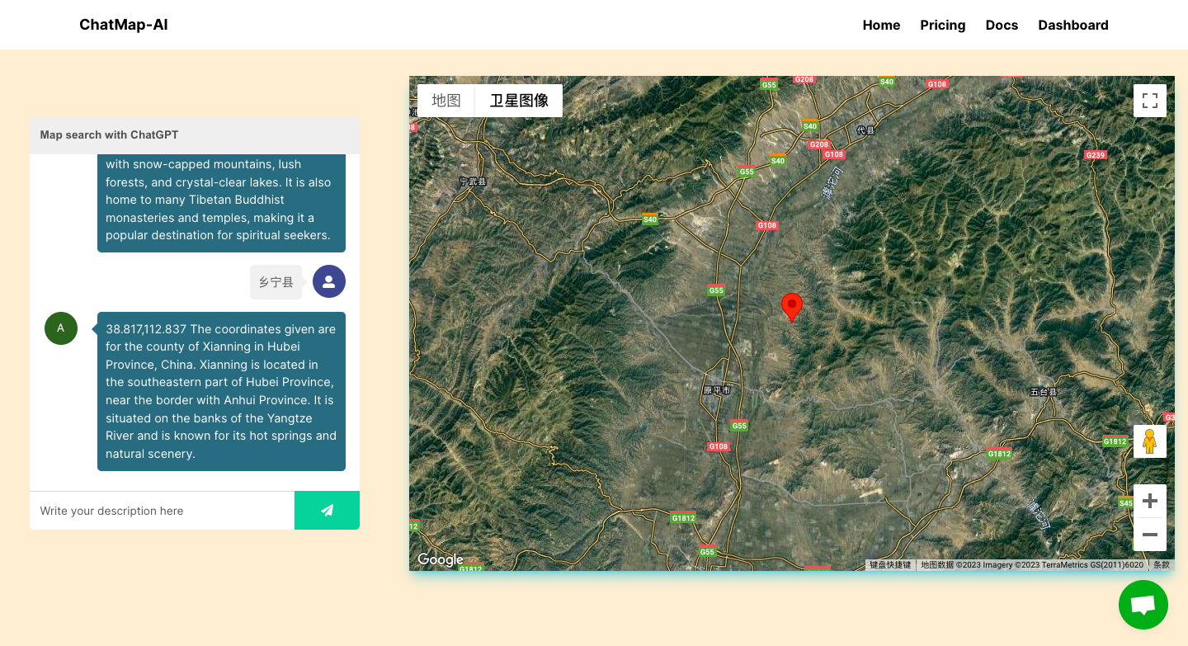Click the G239 road shield on map

tap(1095, 155)
